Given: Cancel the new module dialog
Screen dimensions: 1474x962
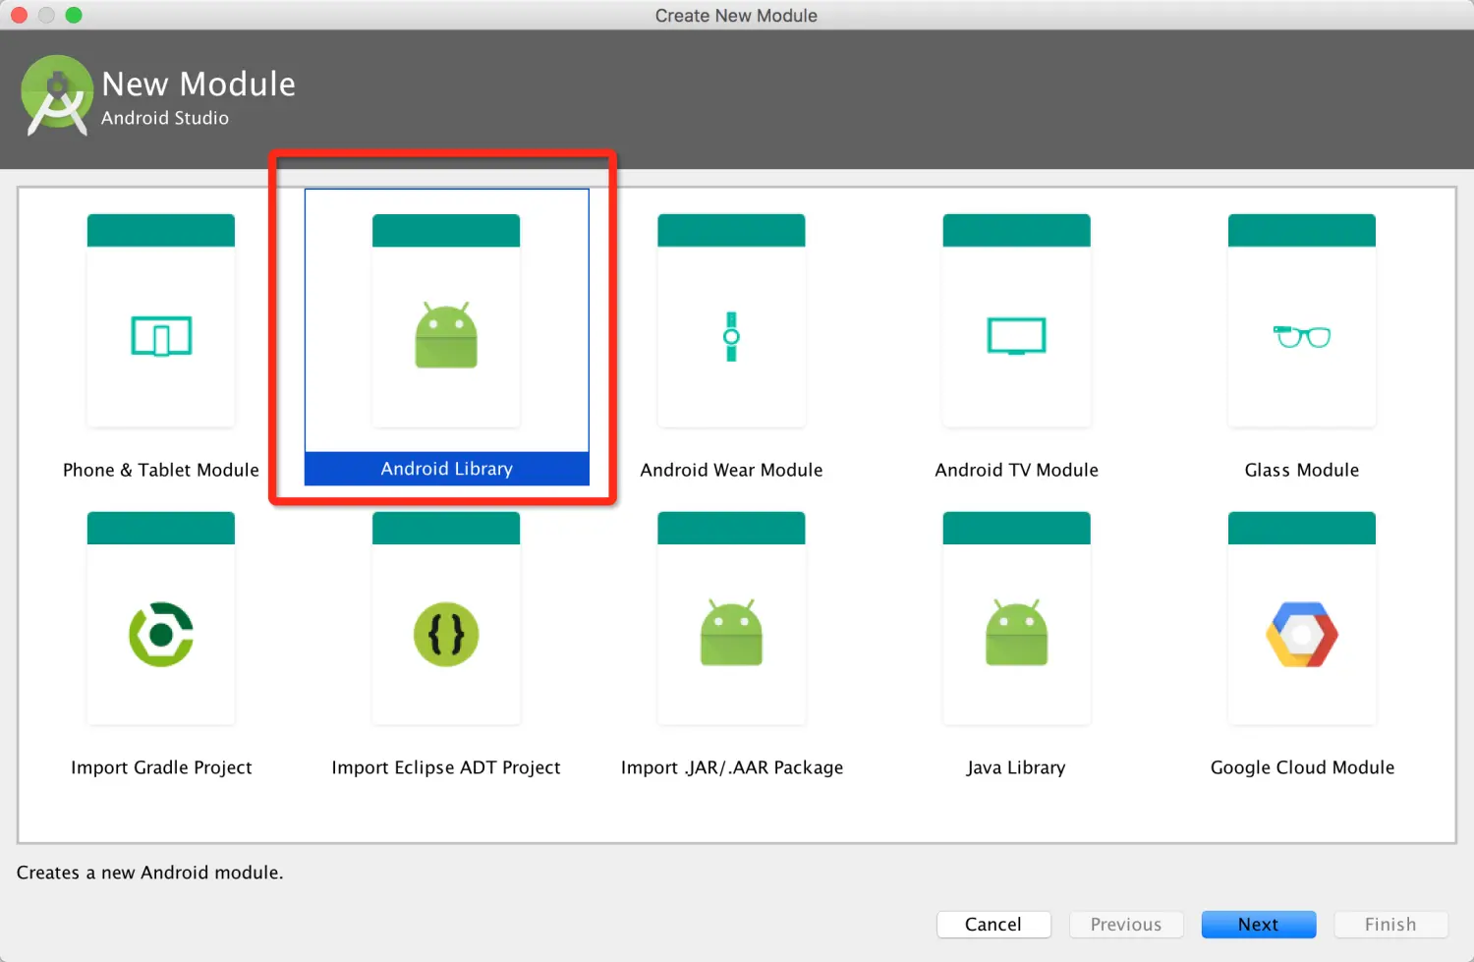Looking at the screenshot, I should (993, 925).
